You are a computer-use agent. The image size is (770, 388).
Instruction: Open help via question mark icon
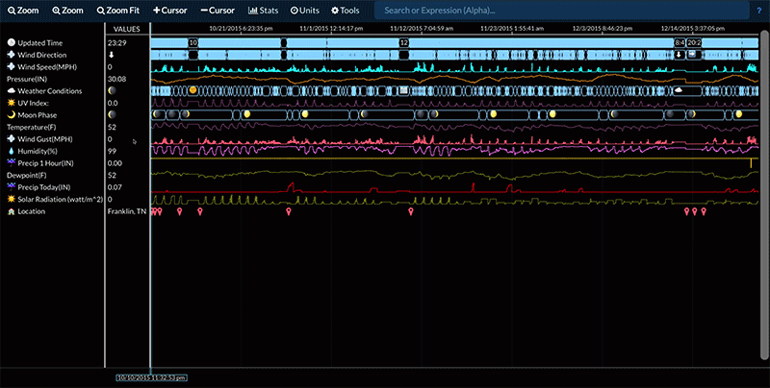(x=759, y=10)
